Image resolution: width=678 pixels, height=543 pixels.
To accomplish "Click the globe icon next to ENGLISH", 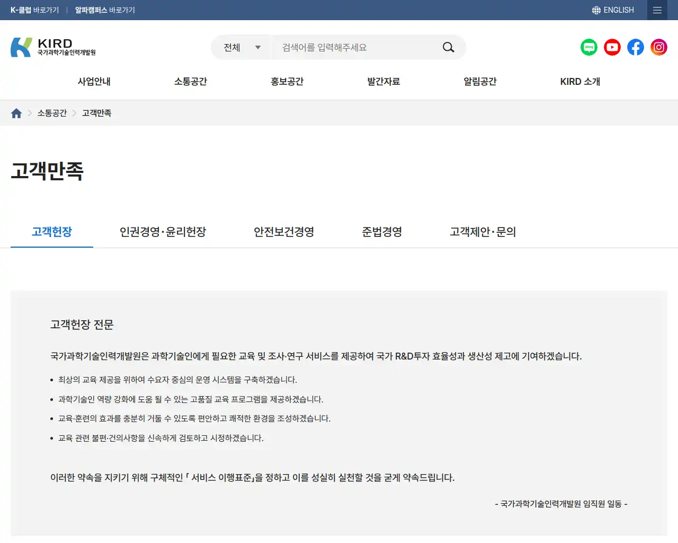I will coord(596,10).
